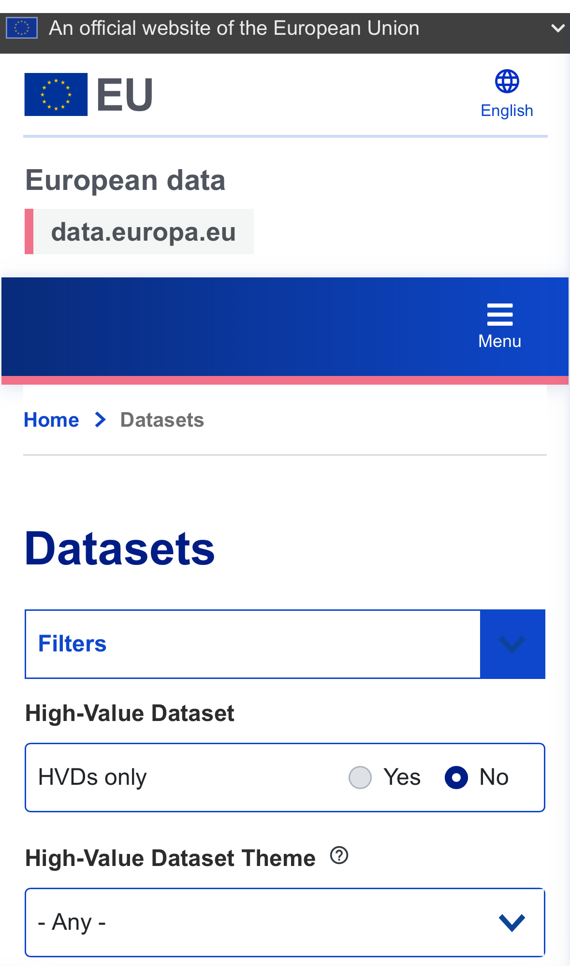Click the breadcrumb arrow after Home

coord(100,420)
